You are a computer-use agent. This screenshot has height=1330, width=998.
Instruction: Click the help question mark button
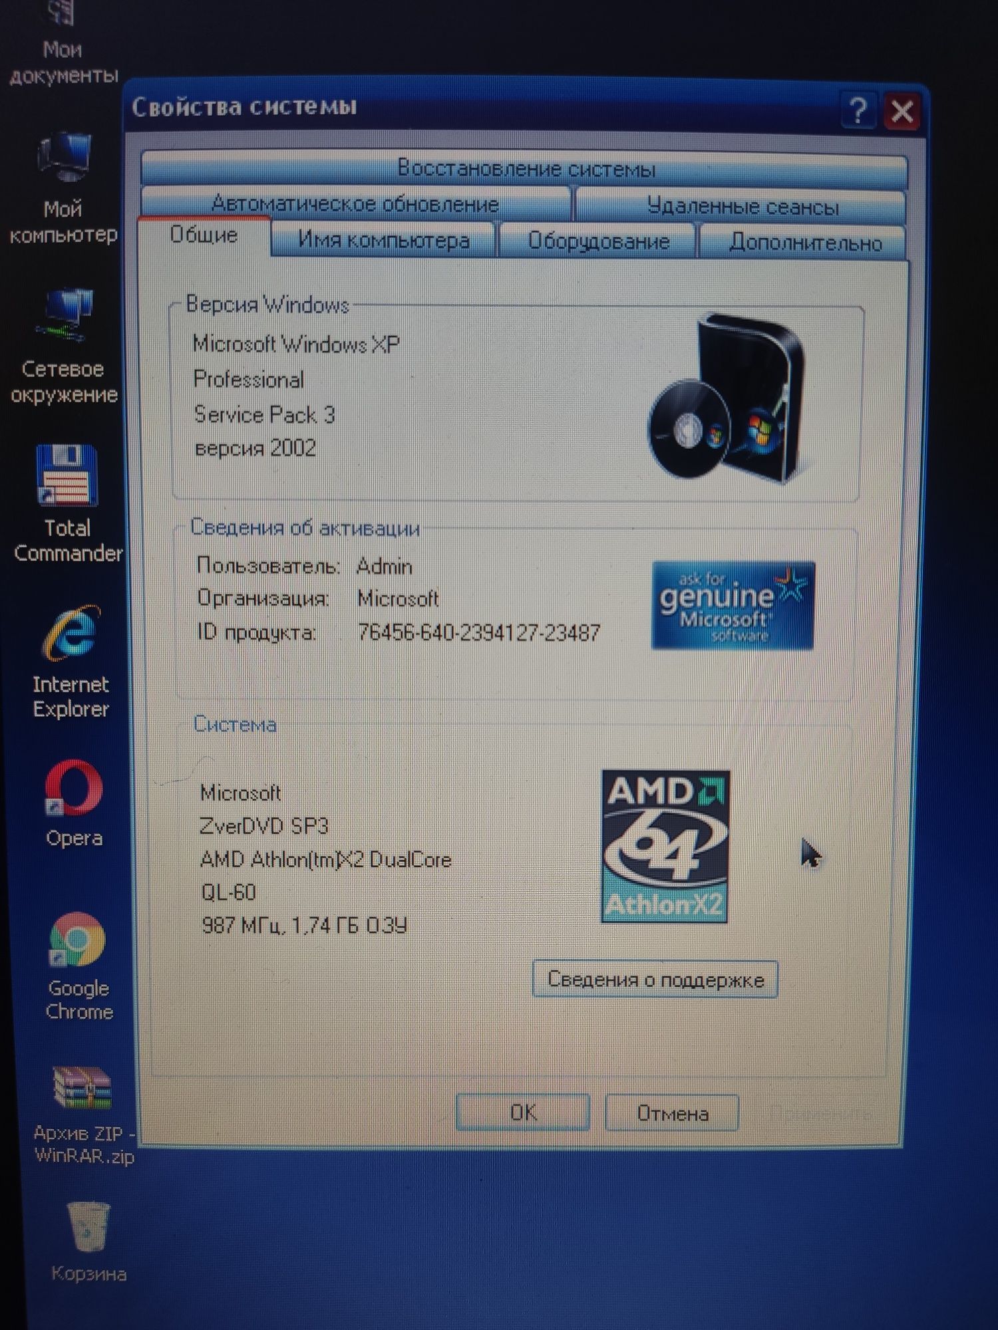tap(858, 110)
